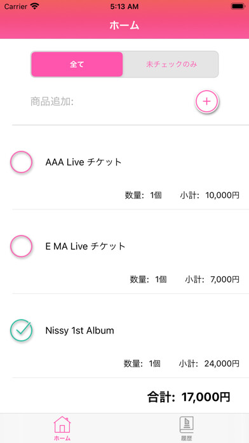Check the AAA Live チケット circle
The height and width of the screenshot is (443, 249).
21,162
